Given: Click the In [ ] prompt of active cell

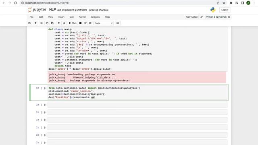Looking at the screenshot, I should [41, 88].
